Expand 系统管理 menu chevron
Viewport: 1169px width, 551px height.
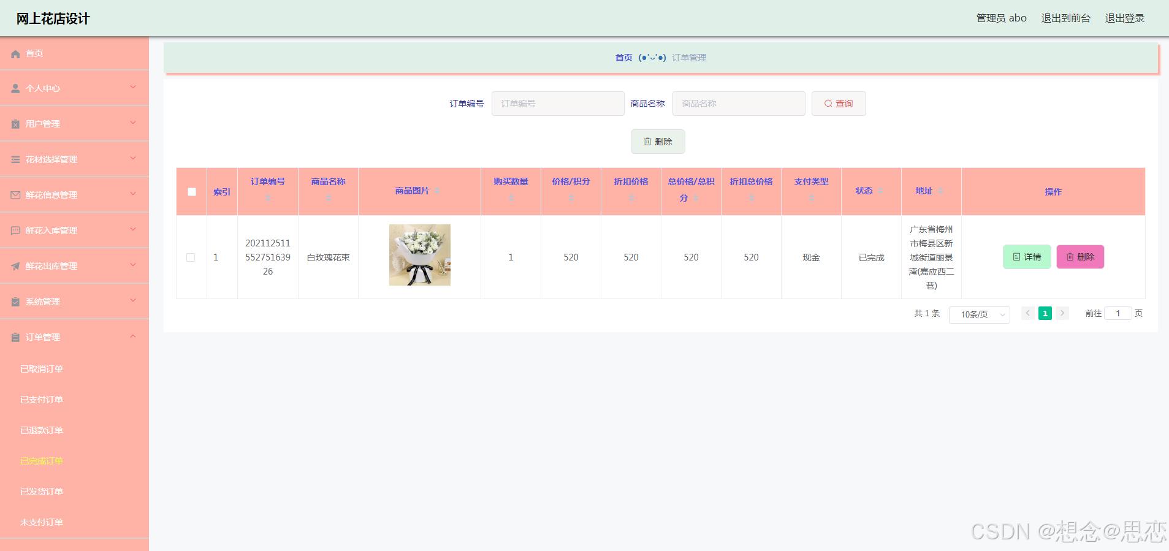point(133,301)
